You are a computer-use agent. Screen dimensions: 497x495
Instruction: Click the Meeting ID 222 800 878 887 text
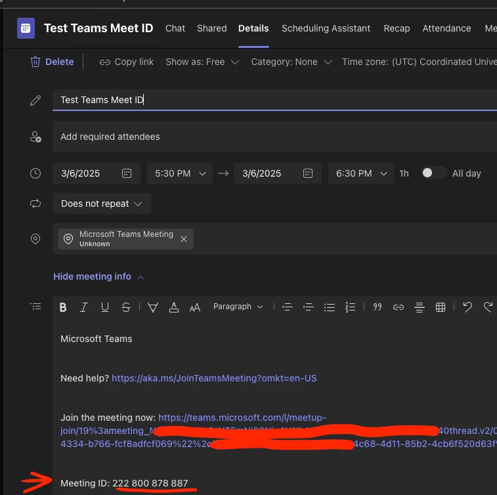124,483
